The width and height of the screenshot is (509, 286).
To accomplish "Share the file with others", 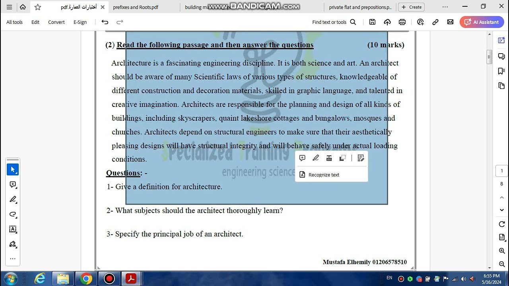I will pyautogui.click(x=420, y=22).
